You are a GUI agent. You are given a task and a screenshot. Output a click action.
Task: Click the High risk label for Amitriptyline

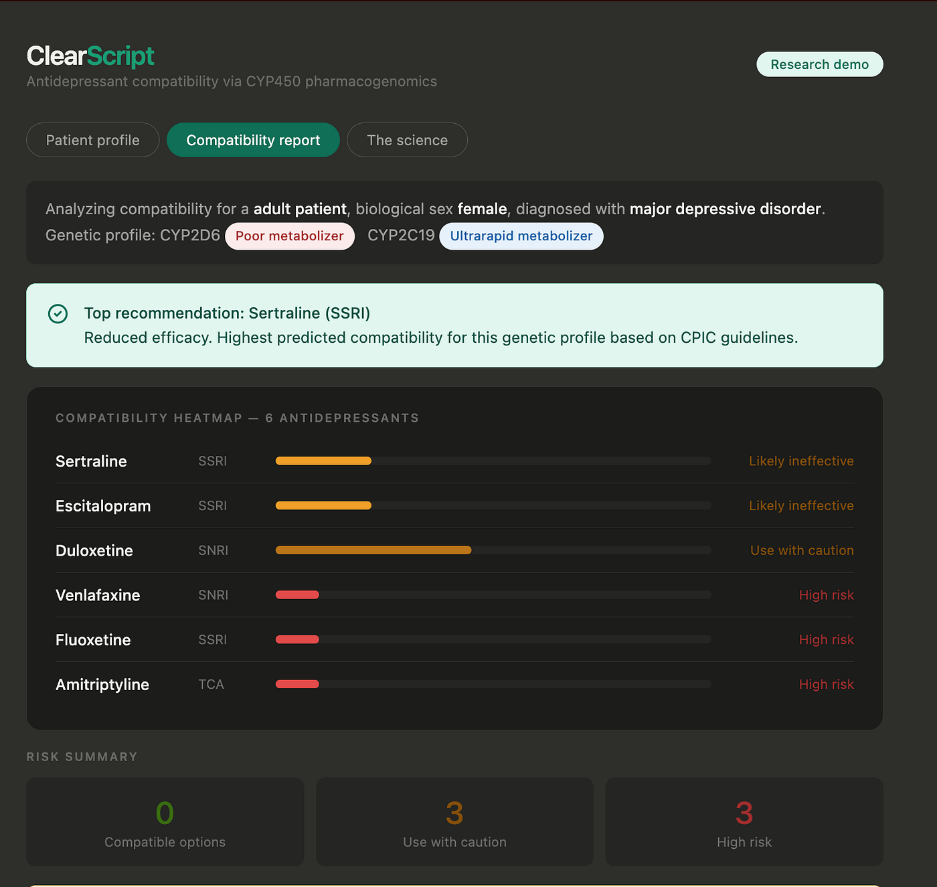click(827, 684)
